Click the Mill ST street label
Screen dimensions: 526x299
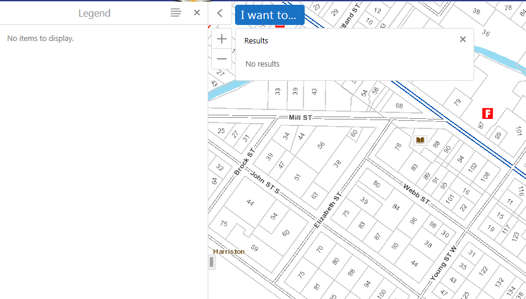[x=300, y=118]
